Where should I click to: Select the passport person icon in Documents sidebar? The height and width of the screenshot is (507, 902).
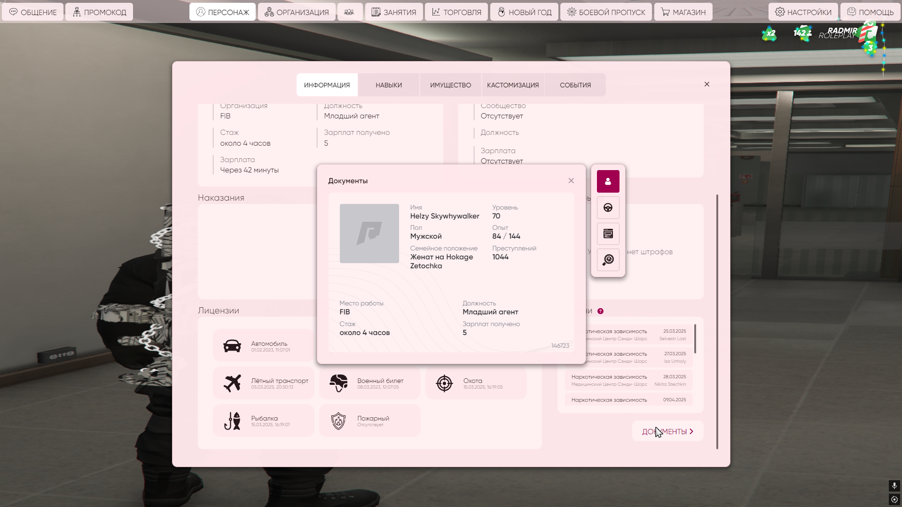[x=608, y=181]
